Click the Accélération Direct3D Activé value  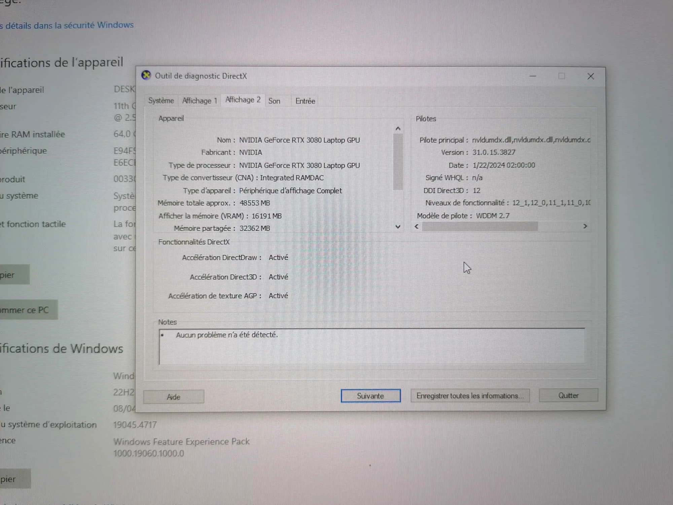point(278,277)
